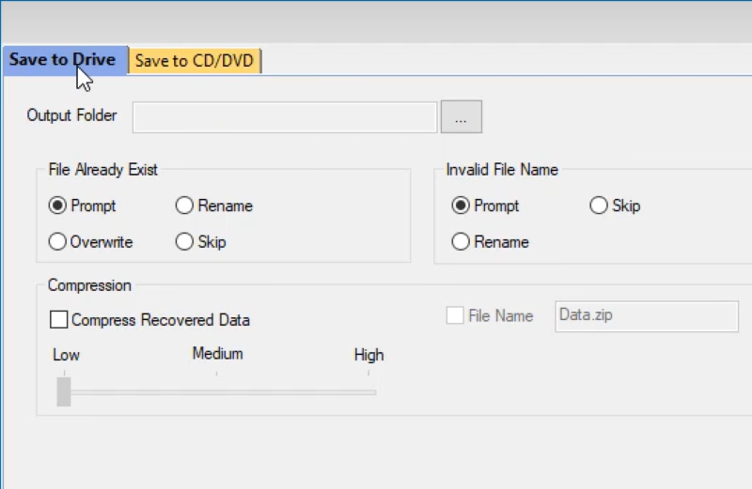The width and height of the screenshot is (752, 489).
Task: Switch to the Save to Drive tab
Action: [x=66, y=60]
